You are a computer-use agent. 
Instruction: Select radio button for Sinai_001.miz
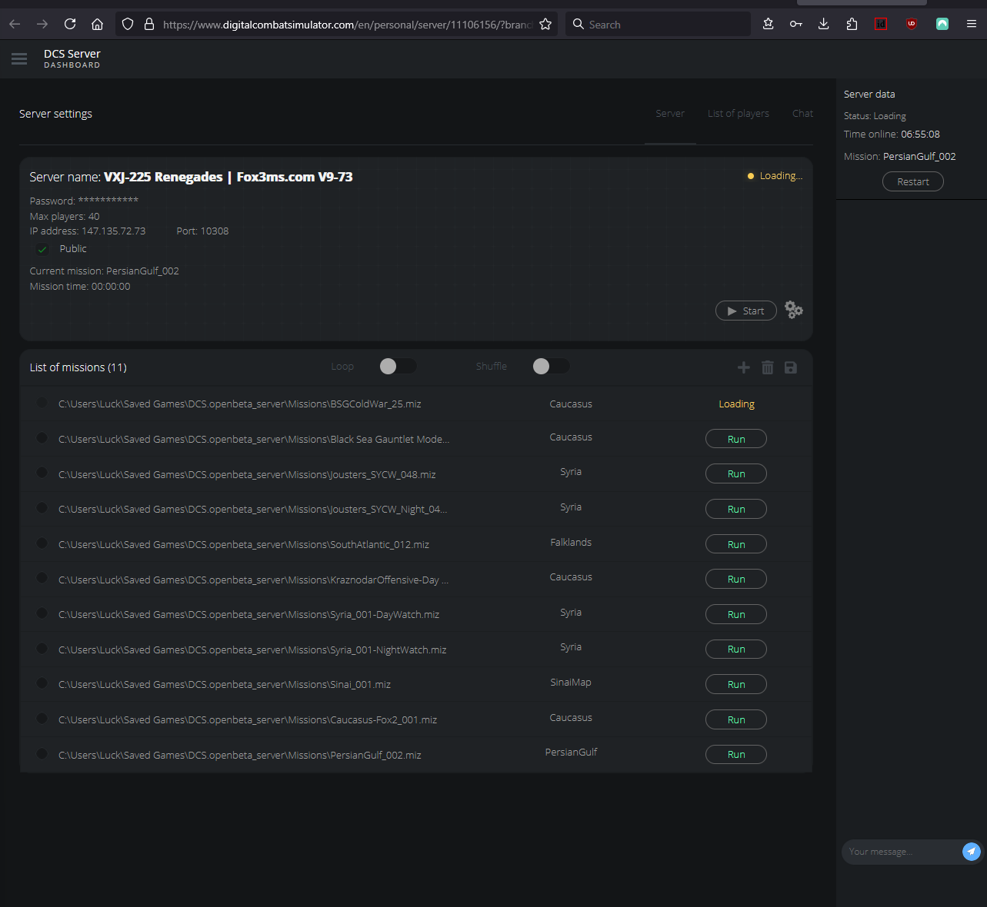[42, 683]
